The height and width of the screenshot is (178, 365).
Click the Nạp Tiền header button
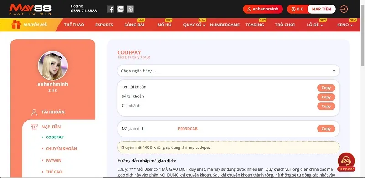click(322, 9)
